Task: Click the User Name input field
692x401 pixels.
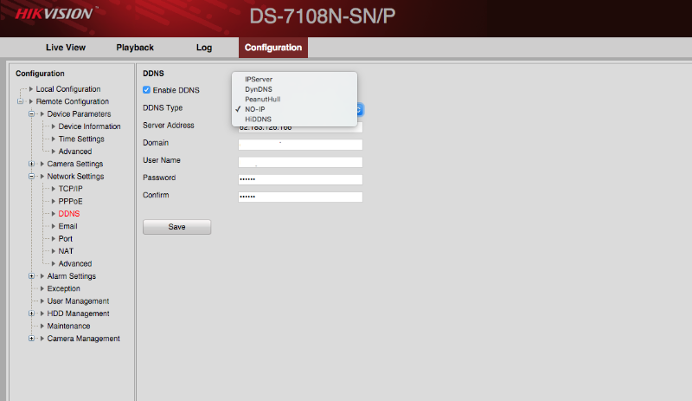Action: (300, 162)
